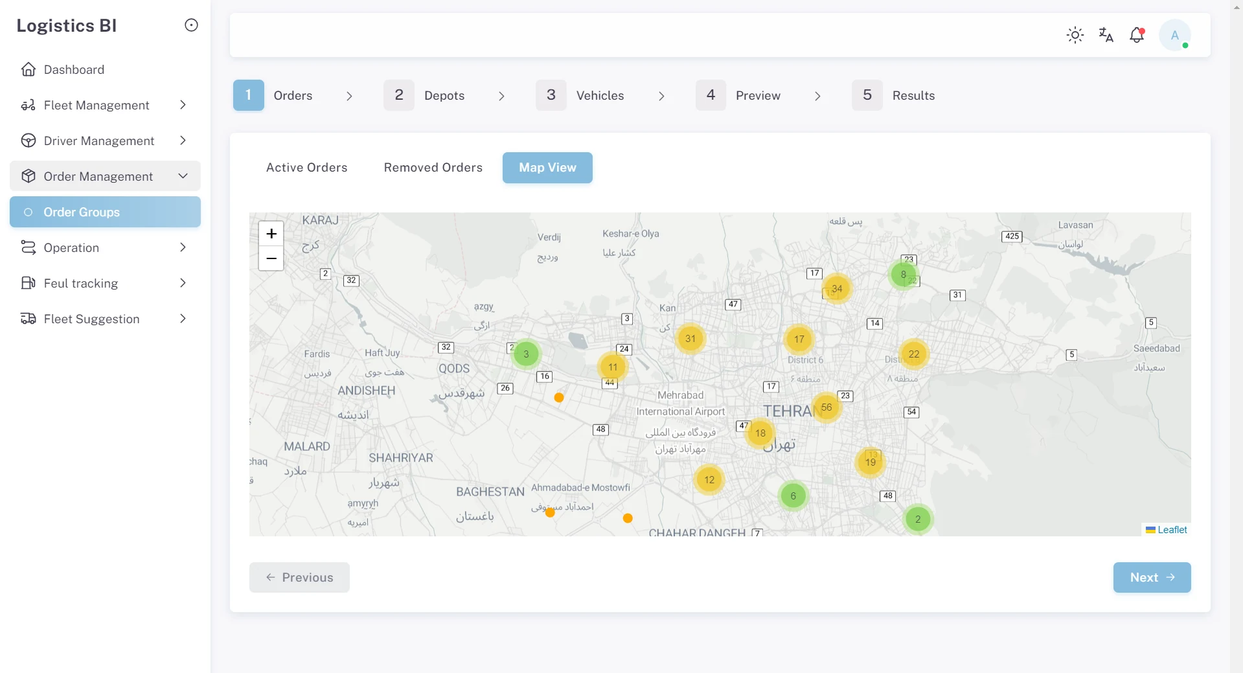
Task: Click the cluster marker labeled 18
Action: coord(760,433)
